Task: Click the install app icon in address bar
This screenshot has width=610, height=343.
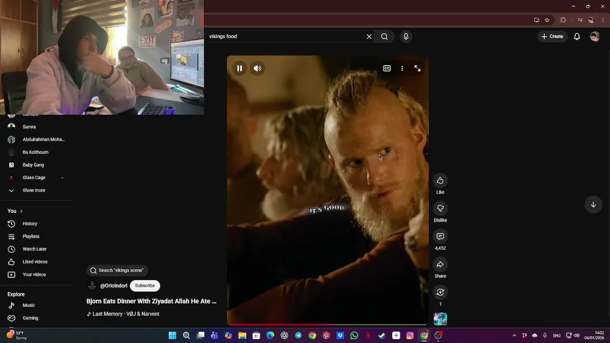Action: [x=537, y=20]
